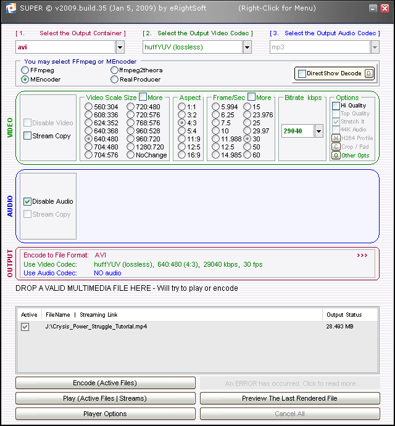Toggle Active checkbox for Crysis tutorial file
The width and height of the screenshot is (395, 426).
(25, 327)
